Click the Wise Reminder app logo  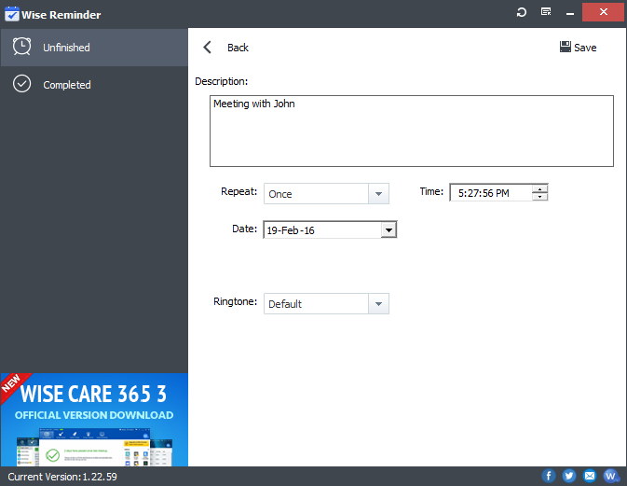pos(12,14)
